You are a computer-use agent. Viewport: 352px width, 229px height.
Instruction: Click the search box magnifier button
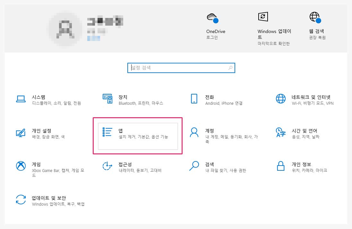[x=230, y=68]
